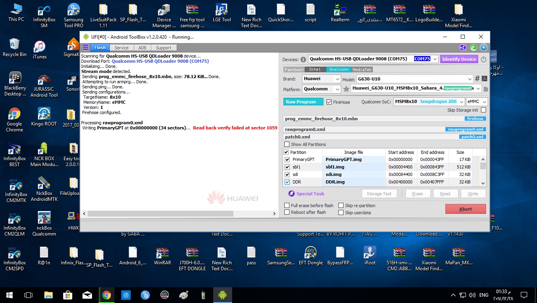Click the green refresh icon in the toolbar
This screenshot has width=537, height=303.
473,48
